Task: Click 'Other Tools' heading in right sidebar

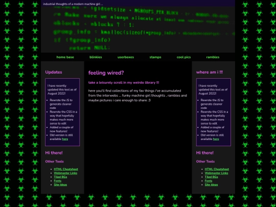Action: point(205,162)
